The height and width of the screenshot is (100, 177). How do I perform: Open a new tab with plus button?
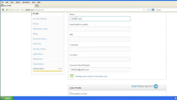pos(37,6)
